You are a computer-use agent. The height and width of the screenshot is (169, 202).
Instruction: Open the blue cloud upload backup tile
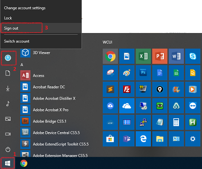tap(110, 106)
